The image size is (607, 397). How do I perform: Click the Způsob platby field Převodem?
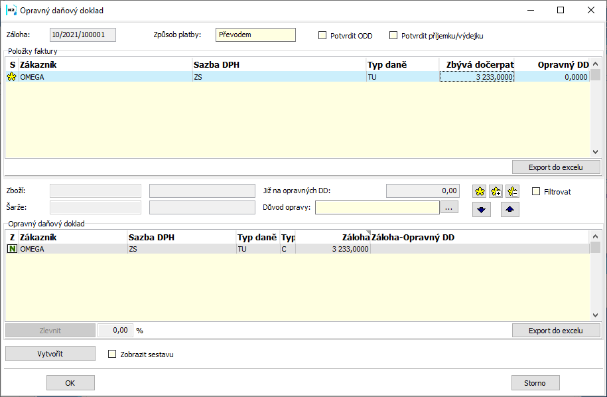tap(255, 35)
